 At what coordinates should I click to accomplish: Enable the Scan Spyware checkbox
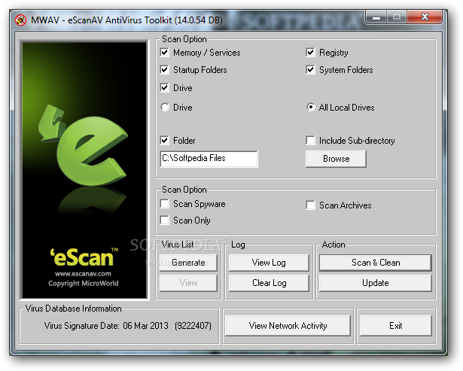(x=164, y=204)
